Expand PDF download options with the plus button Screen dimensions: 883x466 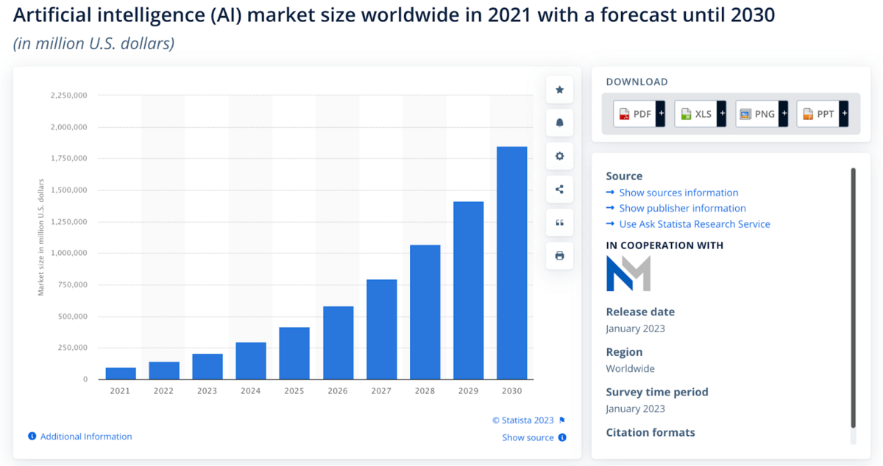tap(660, 114)
